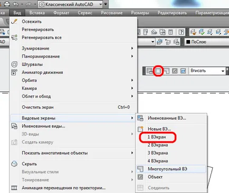This screenshot has width=229, height=193.
Task: Click the Redo arrow icon
Action: pyautogui.click(x=28, y=4)
